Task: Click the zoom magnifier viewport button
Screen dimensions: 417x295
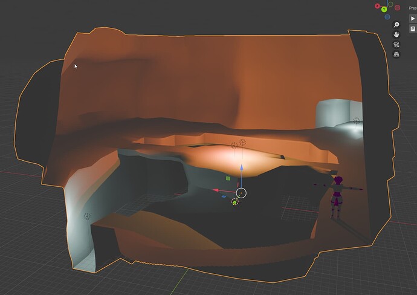Action: [396, 25]
